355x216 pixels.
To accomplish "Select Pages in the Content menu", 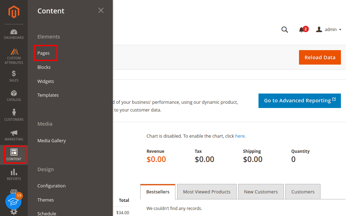I will (x=44, y=53).
